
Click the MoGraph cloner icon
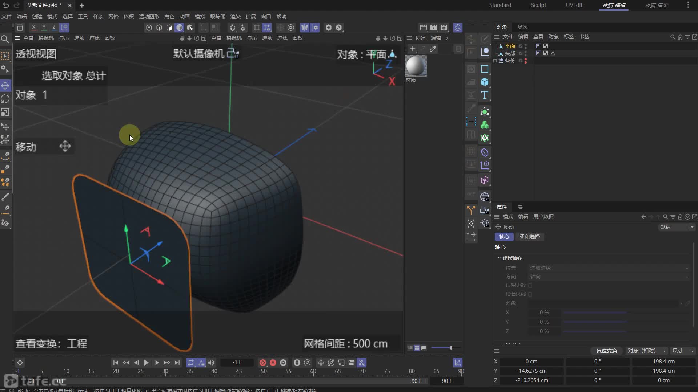click(485, 125)
